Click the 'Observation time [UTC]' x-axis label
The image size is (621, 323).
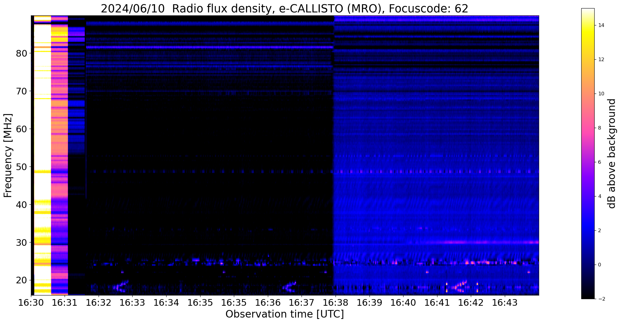coord(285,314)
